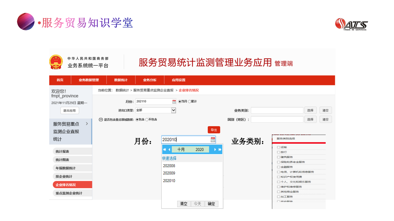Click the 数据统计 breadcrumb link
This screenshot has height=221, width=394.
click(x=122, y=90)
